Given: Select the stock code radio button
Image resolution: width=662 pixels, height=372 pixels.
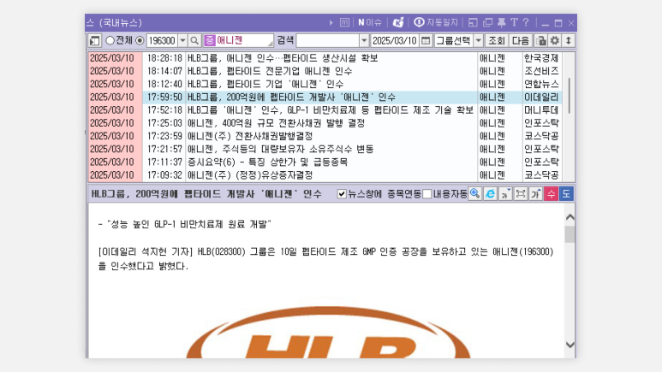Looking at the screenshot, I should click(x=140, y=40).
